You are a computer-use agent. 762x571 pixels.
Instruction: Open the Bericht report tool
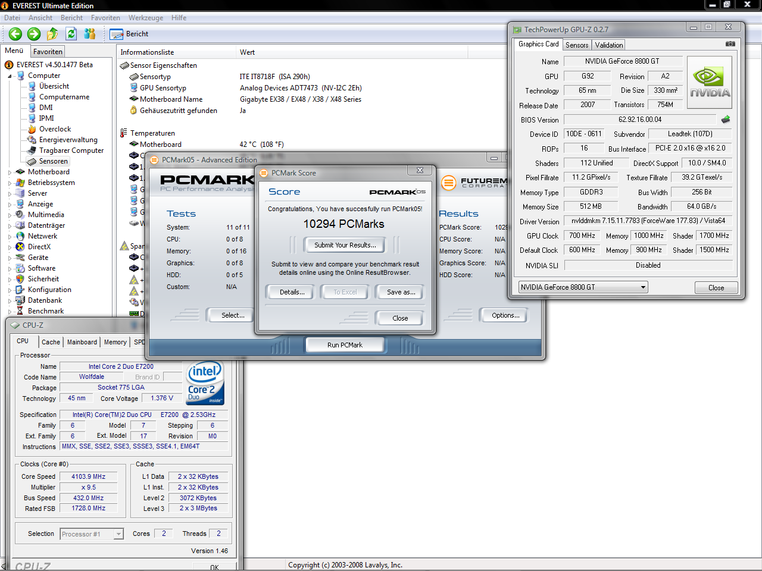pos(129,34)
